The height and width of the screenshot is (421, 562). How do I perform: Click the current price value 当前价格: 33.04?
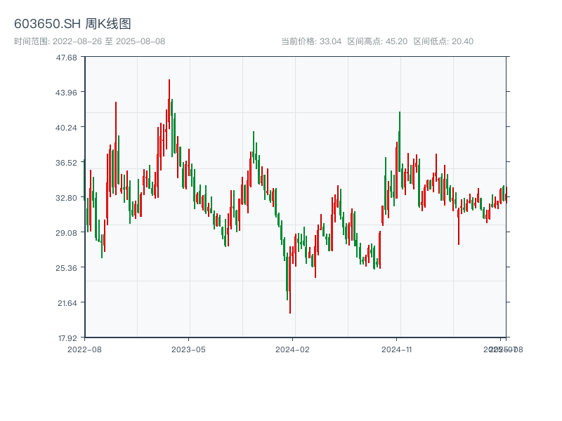pos(311,41)
